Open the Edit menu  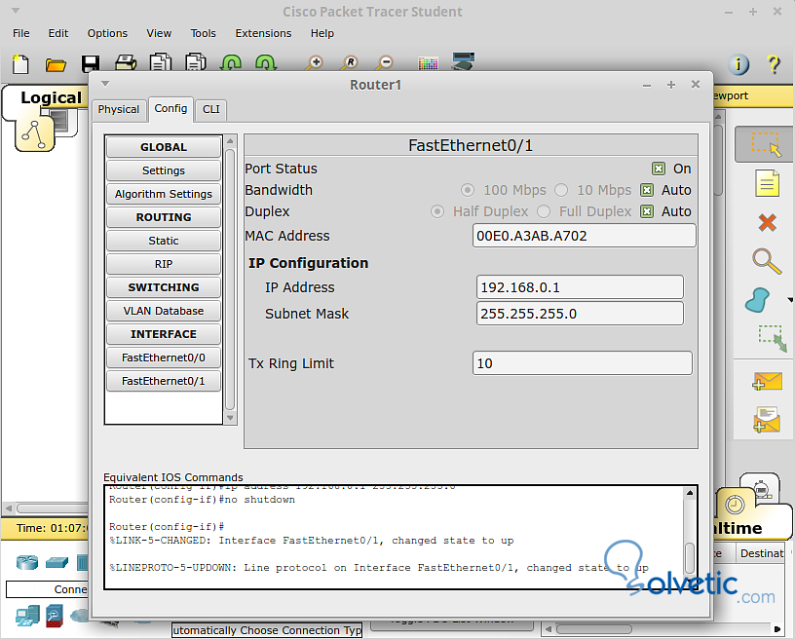point(57,33)
